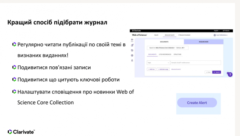Viewport: 240px width, 136px height.
Task: Open the marked list icon in sidebar
Action: (x=132, y=45)
